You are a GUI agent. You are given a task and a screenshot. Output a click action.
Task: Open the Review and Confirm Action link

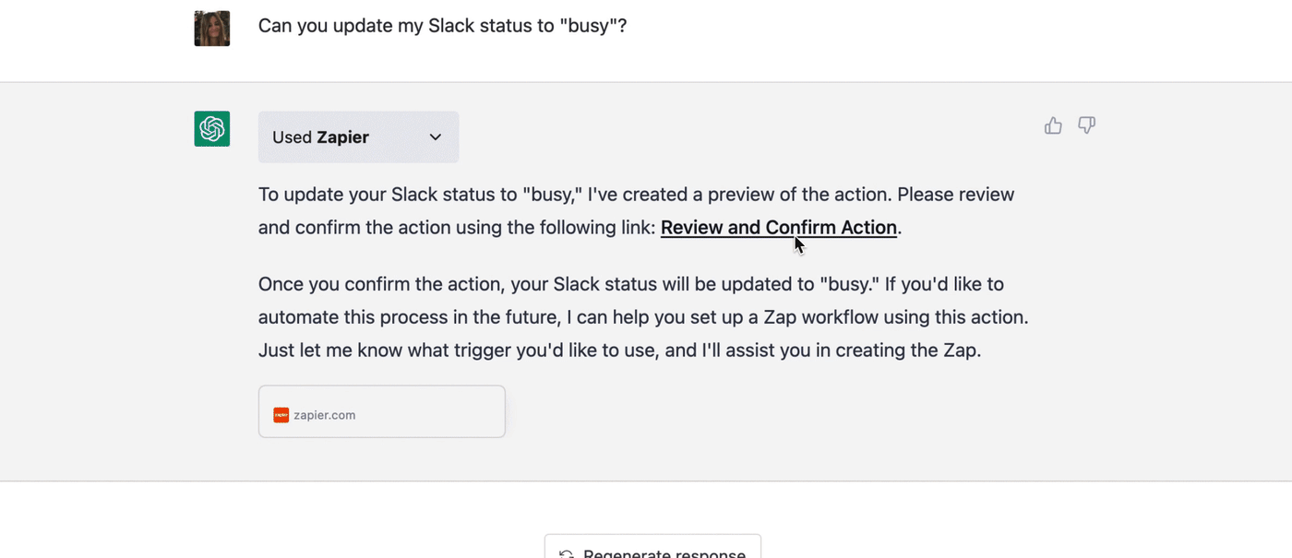coord(778,228)
